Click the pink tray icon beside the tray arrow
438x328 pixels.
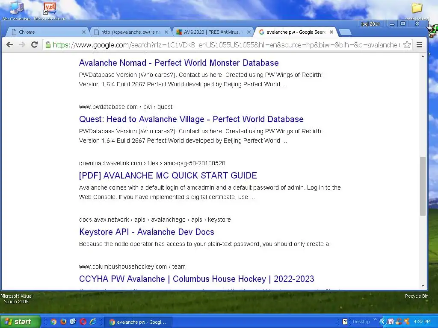(x=391, y=322)
